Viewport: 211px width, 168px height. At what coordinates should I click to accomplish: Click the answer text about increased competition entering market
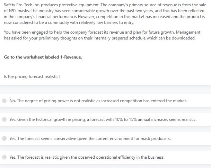click(98, 101)
